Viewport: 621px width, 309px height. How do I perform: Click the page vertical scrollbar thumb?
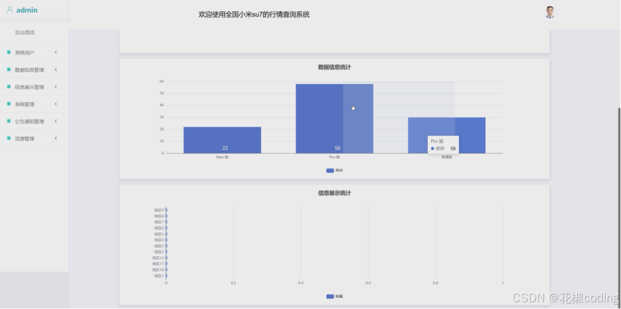click(619, 207)
